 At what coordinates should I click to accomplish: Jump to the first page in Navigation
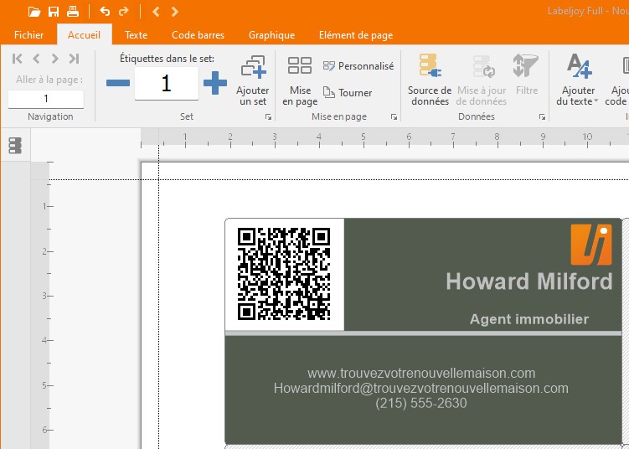pos(18,59)
